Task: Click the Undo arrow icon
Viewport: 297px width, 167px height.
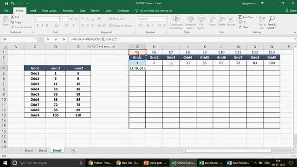Action: tap(13, 3)
